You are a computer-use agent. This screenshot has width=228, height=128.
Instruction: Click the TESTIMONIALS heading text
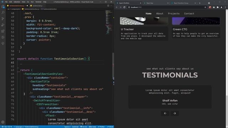(170, 75)
